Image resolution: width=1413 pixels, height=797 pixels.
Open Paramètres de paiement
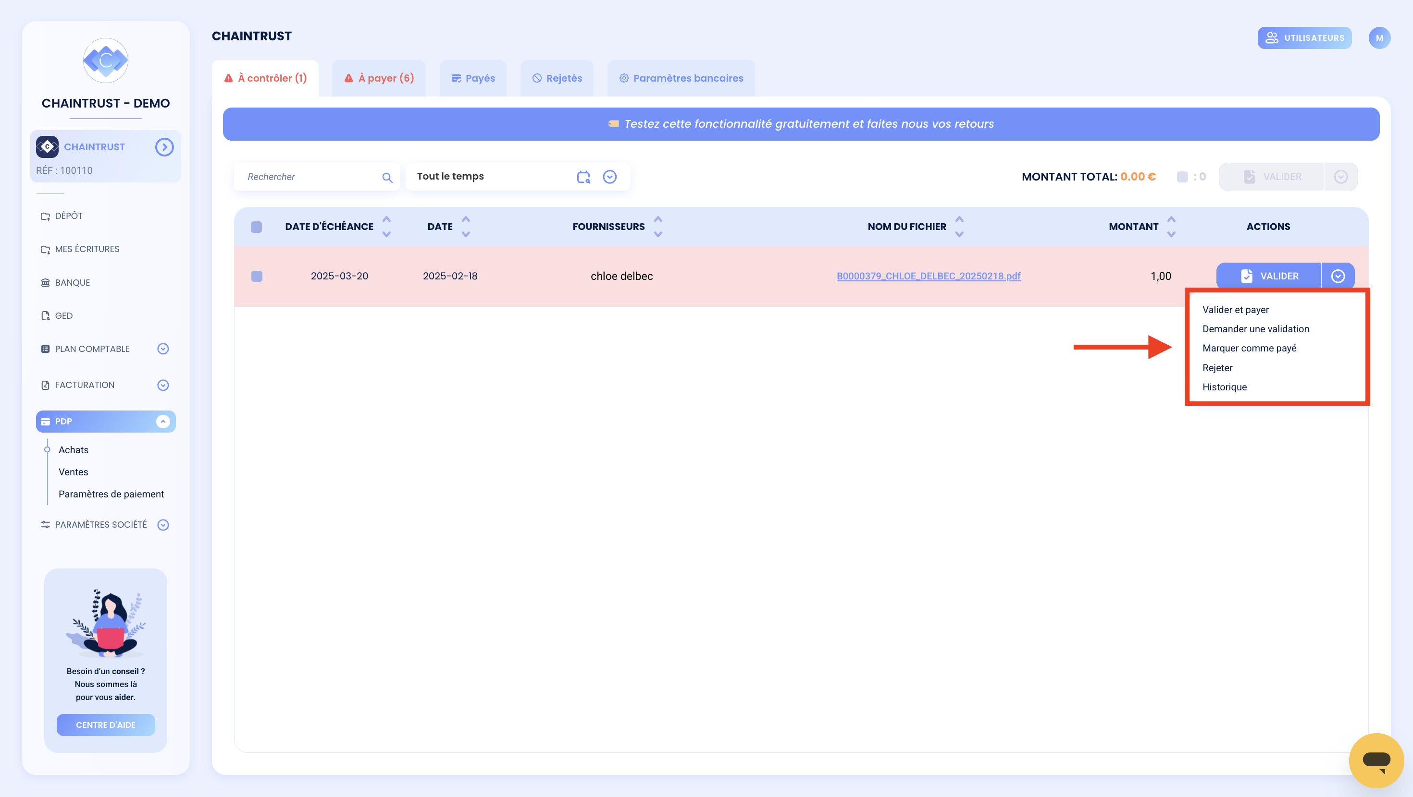click(112, 494)
